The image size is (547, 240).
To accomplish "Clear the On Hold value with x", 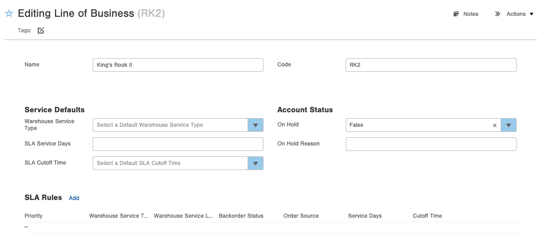I will tap(495, 125).
